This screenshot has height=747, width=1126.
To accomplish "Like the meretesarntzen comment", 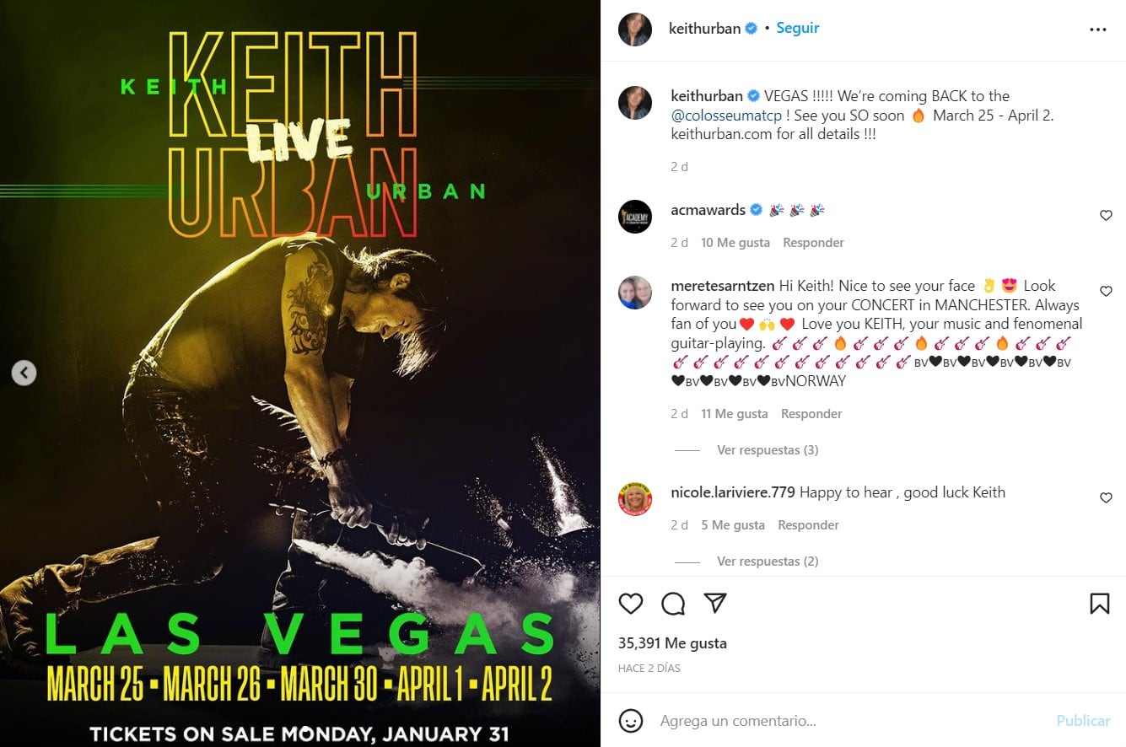I will [1106, 291].
